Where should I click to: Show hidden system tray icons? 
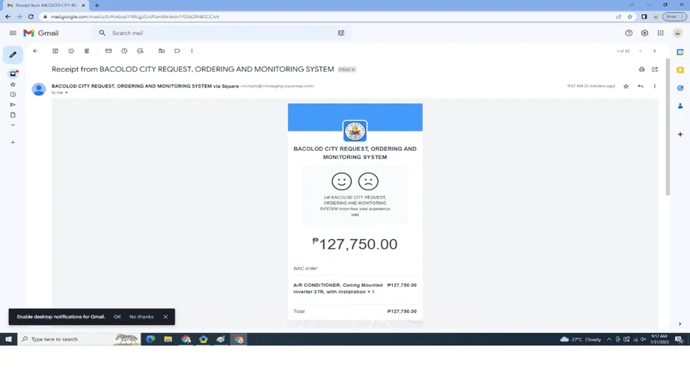[x=609, y=339]
